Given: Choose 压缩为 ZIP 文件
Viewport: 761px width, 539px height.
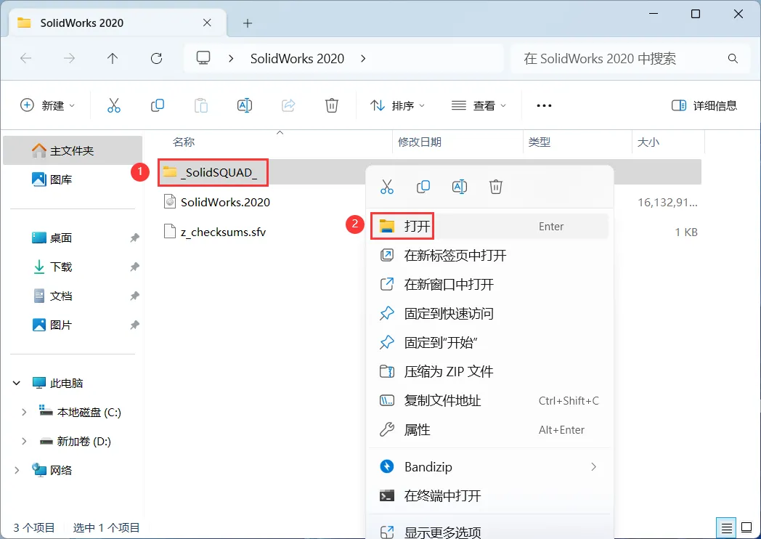Looking at the screenshot, I should tap(489, 372).
